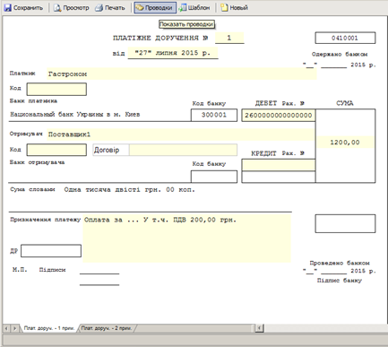The height and width of the screenshot is (347, 388).
Task: Click the Печать print button
Action: 110,8
